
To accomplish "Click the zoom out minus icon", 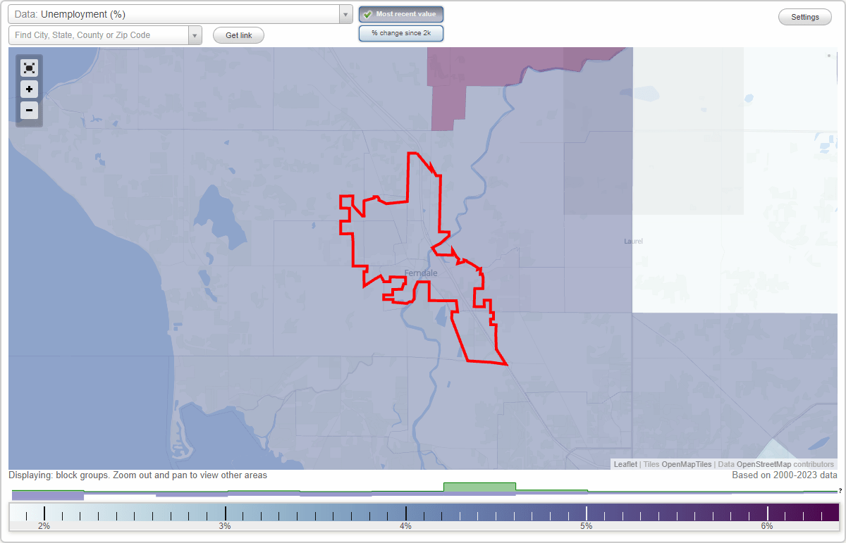I will point(29,111).
